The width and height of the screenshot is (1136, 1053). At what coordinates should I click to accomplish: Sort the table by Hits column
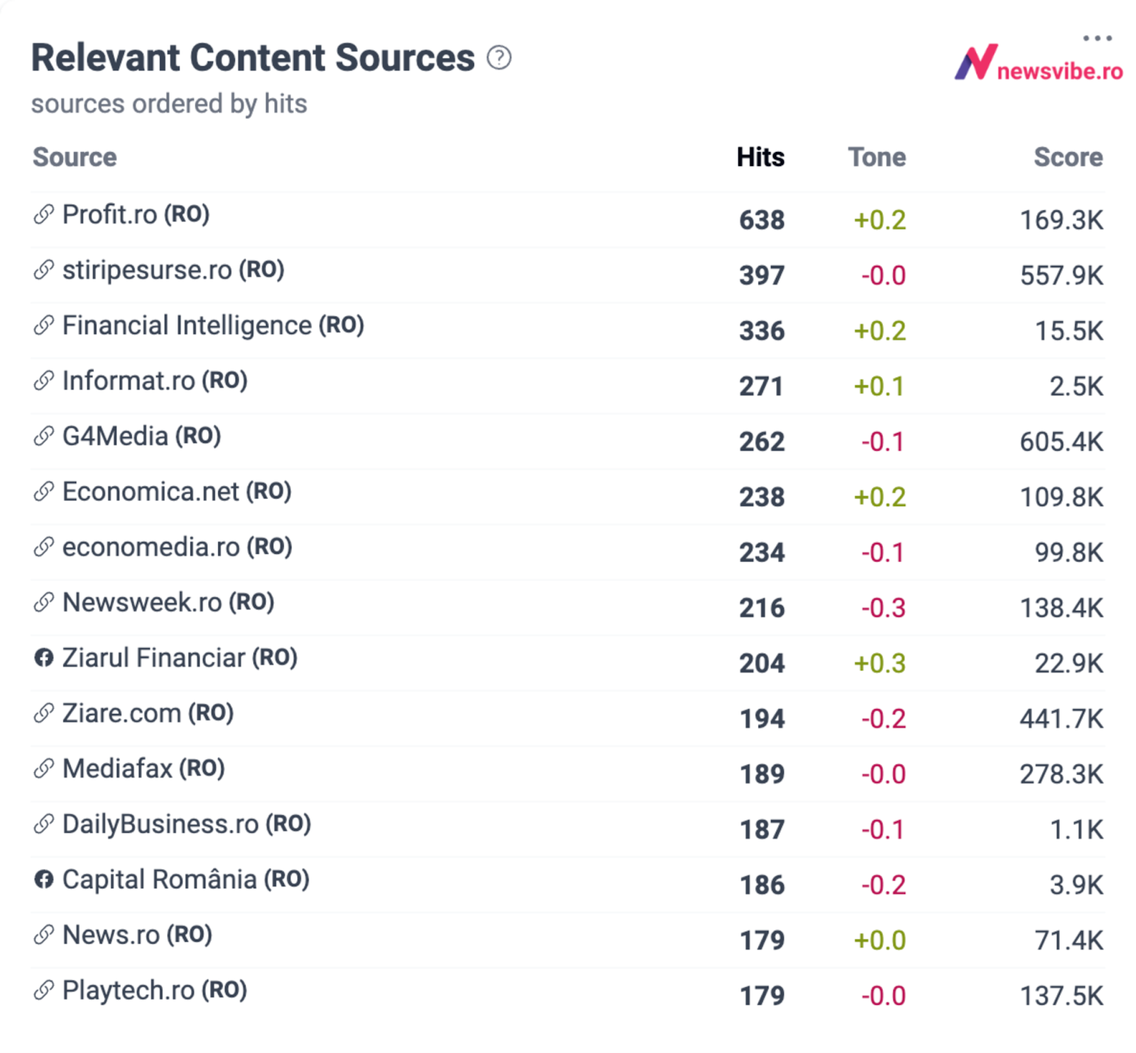(760, 157)
